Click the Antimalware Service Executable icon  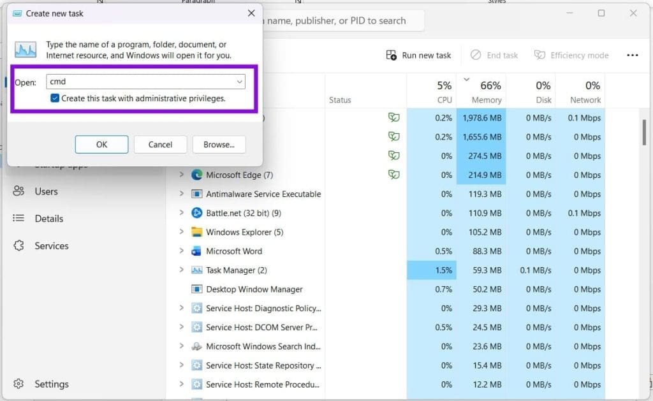[x=196, y=194]
